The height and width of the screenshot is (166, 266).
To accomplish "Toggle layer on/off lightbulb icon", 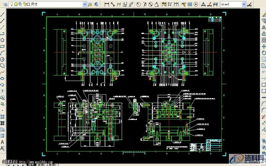I will pyautogui.click(x=11, y=4).
